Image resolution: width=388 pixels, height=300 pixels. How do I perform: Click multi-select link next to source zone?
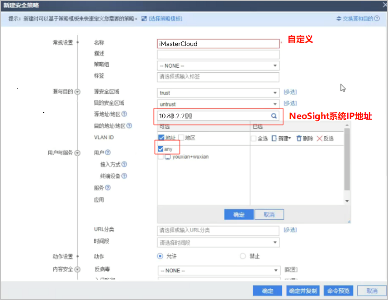click(290, 92)
